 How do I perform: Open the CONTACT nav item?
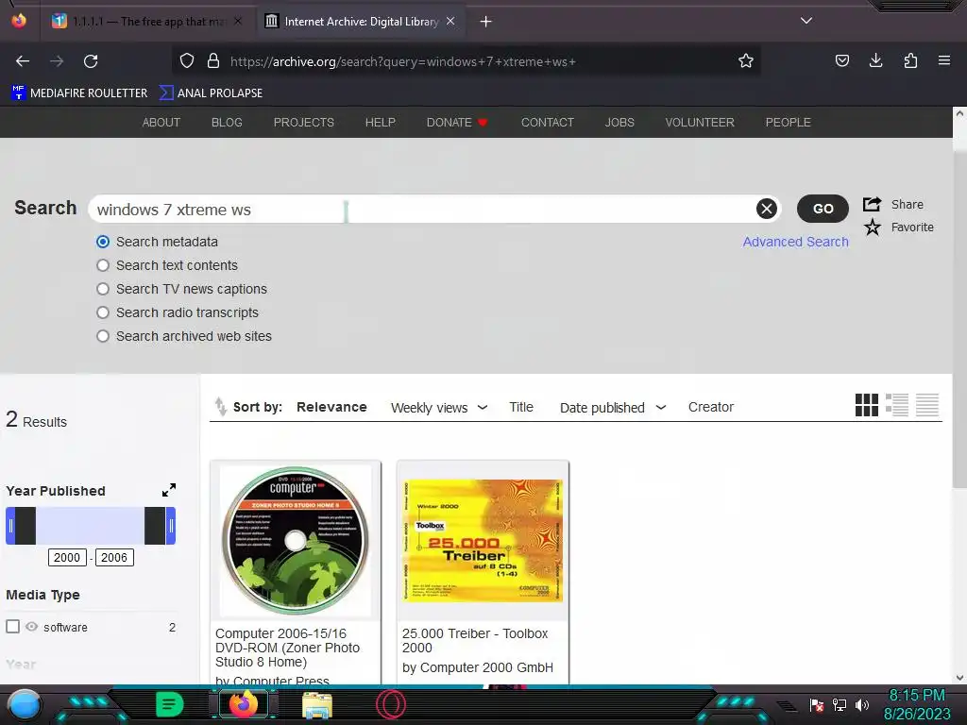[x=548, y=122]
